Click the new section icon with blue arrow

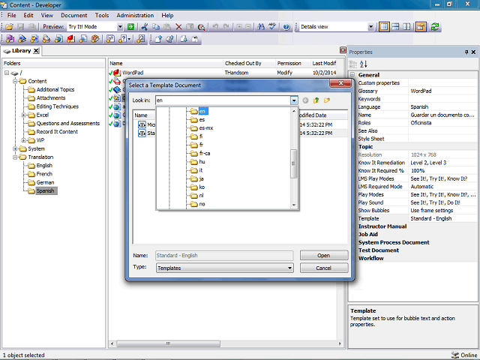click(22, 39)
